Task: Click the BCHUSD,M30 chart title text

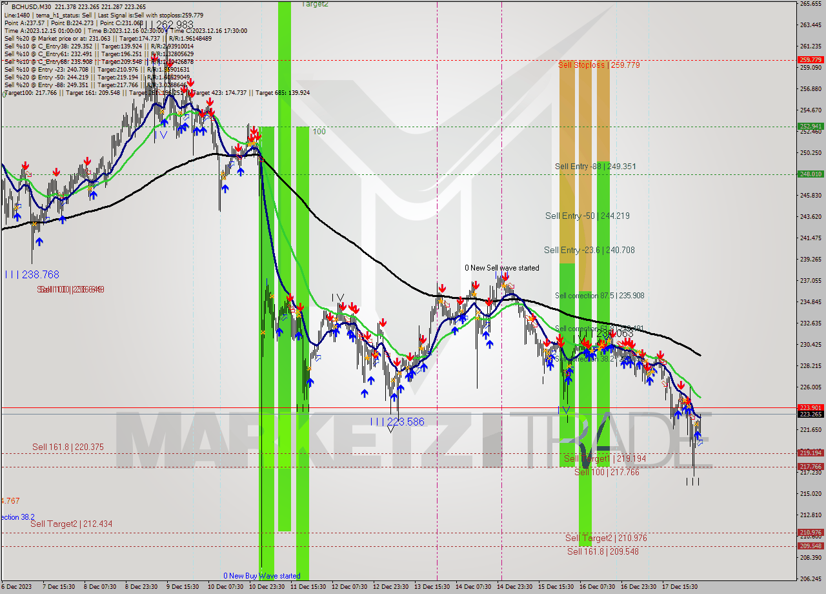Action: 32,6
